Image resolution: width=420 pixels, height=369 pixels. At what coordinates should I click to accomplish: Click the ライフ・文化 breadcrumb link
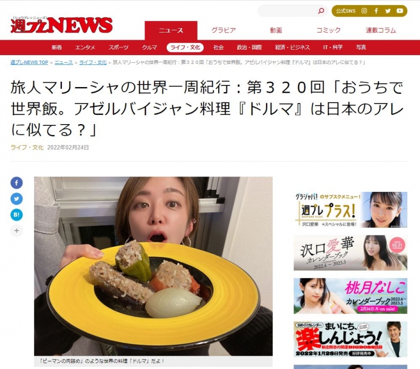click(93, 62)
